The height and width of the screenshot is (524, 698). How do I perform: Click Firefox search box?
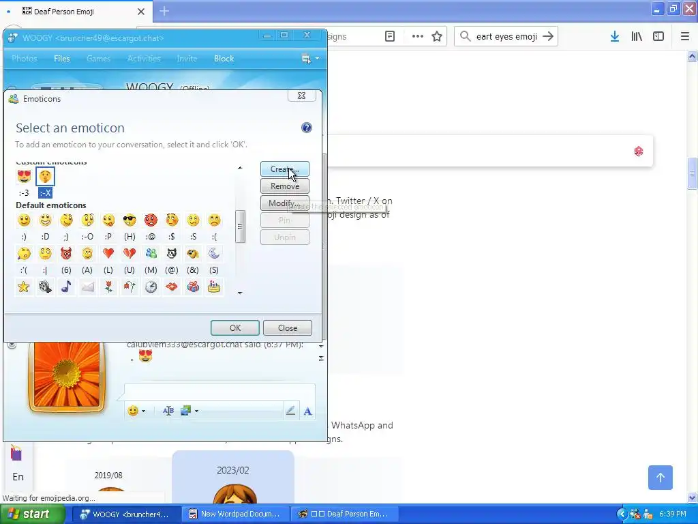pyautogui.click(x=506, y=37)
